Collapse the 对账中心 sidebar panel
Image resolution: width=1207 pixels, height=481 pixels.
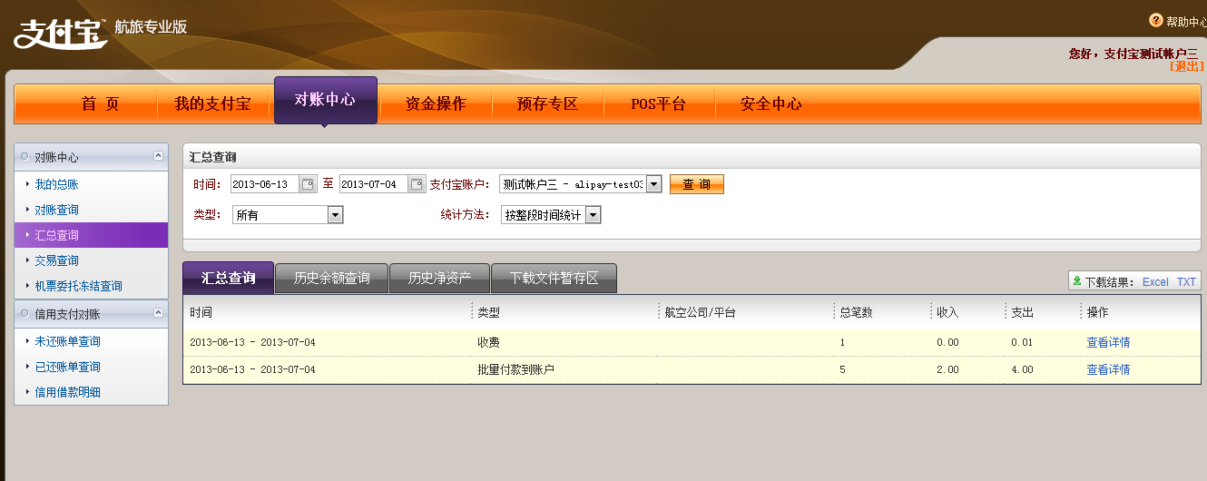(159, 156)
